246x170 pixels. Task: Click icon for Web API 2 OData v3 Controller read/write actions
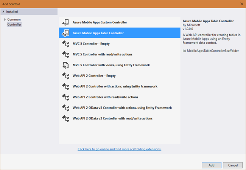65,118
